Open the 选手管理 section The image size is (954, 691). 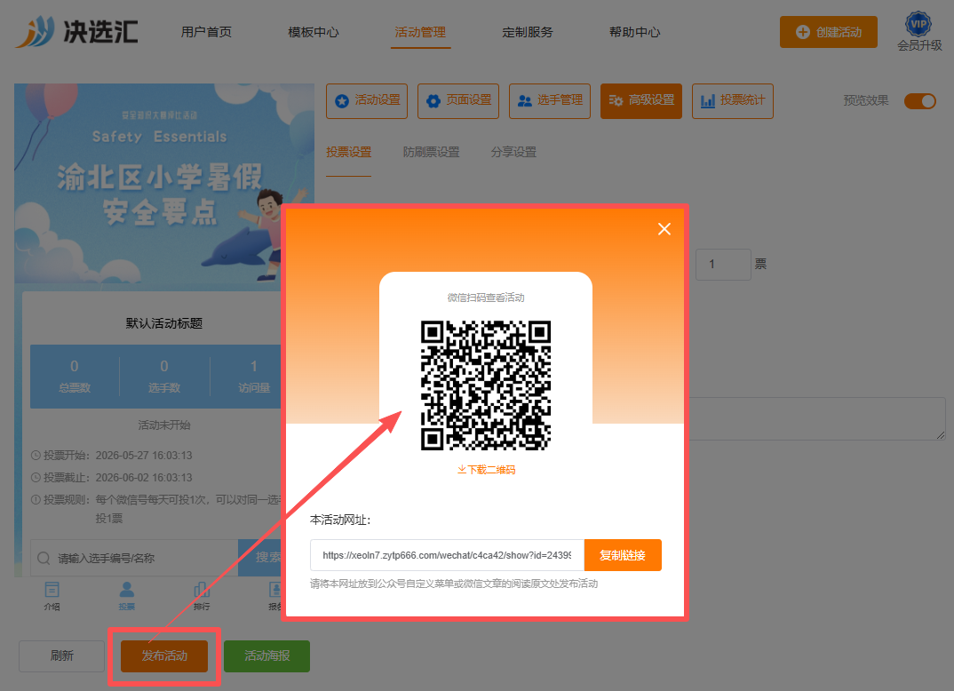[x=550, y=101]
